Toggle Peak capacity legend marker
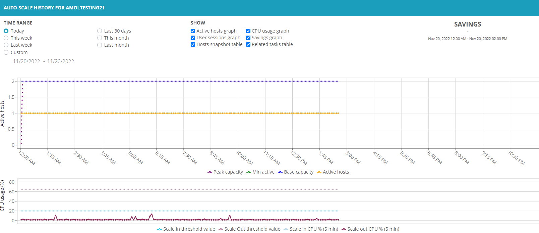 click(x=210, y=172)
